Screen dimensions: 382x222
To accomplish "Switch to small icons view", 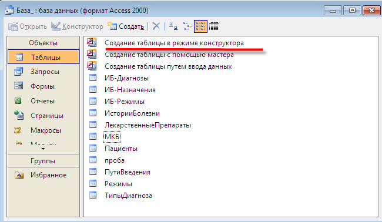I will coord(187,26).
